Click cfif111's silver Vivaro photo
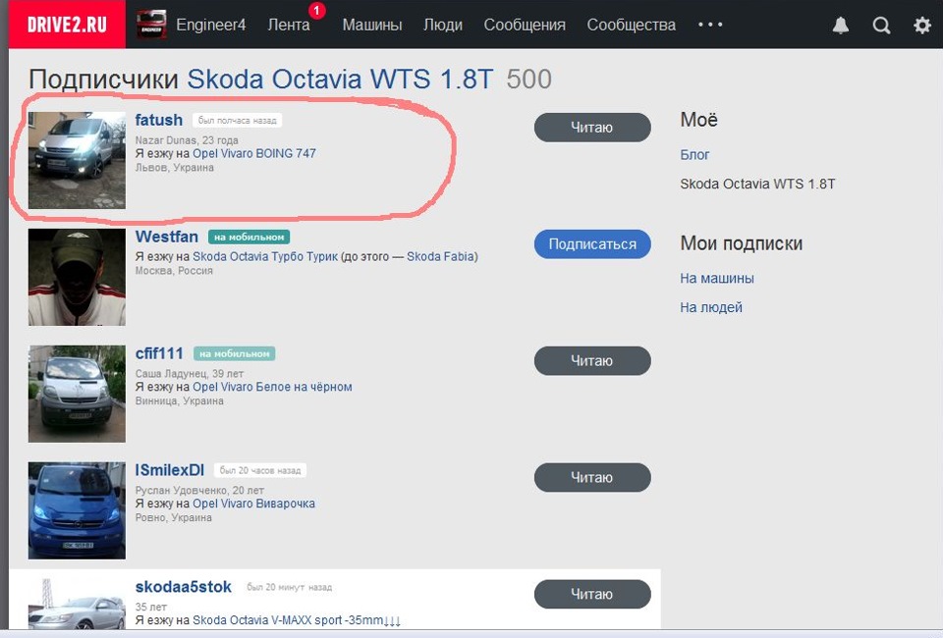The image size is (943, 638). 77,394
